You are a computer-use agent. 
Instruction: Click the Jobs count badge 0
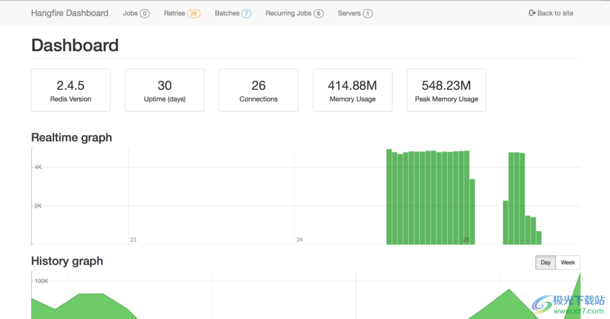(x=145, y=14)
